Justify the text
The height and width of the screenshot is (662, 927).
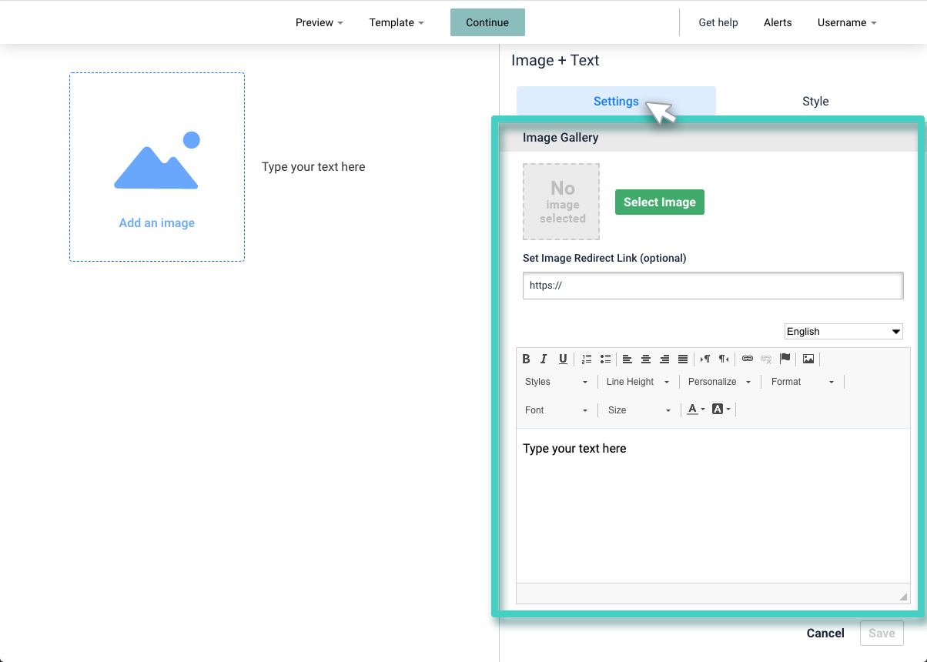[x=683, y=359]
